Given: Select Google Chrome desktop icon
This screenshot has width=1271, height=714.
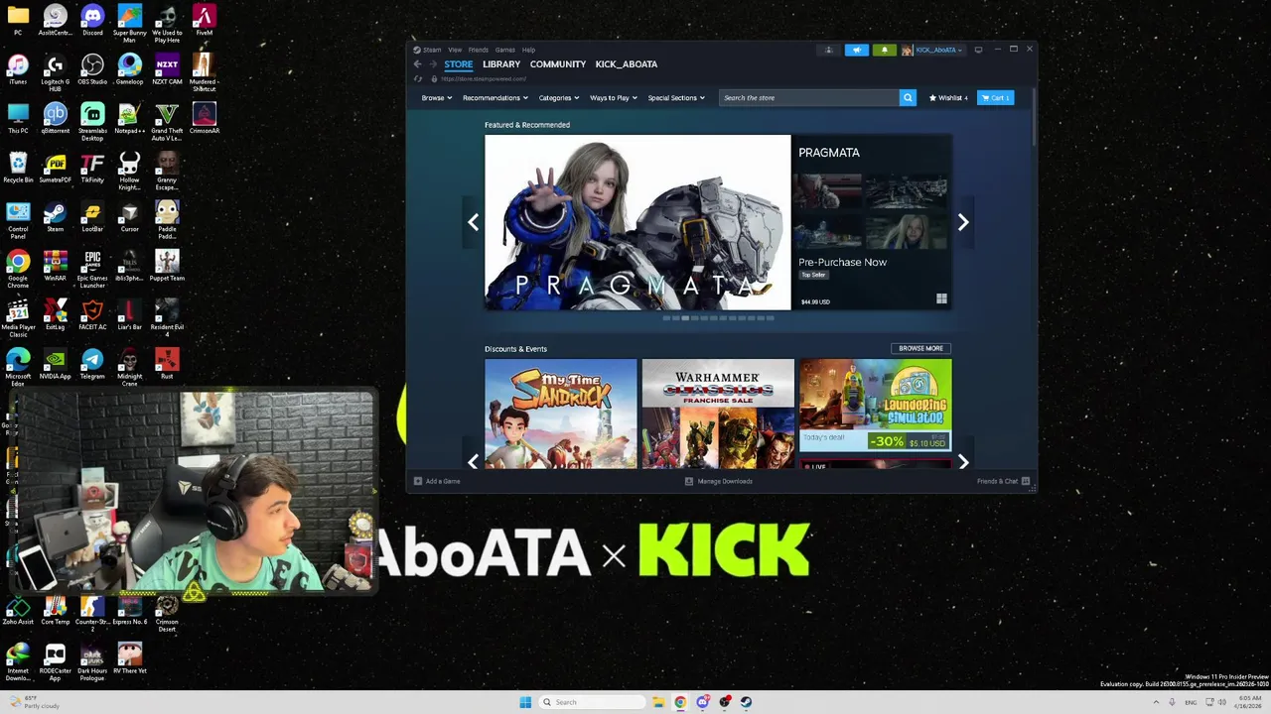Looking at the screenshot, I should coord(18,268).
